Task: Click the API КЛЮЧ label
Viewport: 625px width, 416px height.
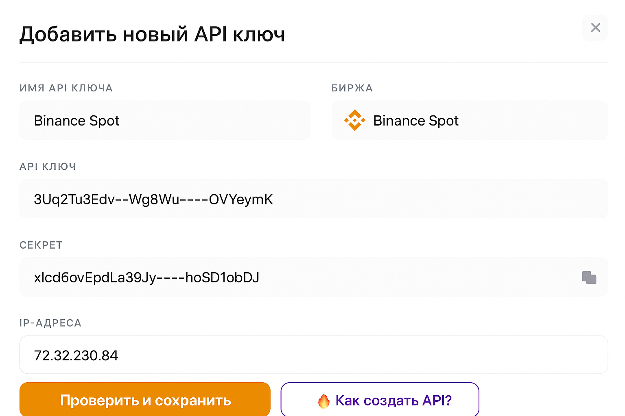Action: [x=48, y=167]
